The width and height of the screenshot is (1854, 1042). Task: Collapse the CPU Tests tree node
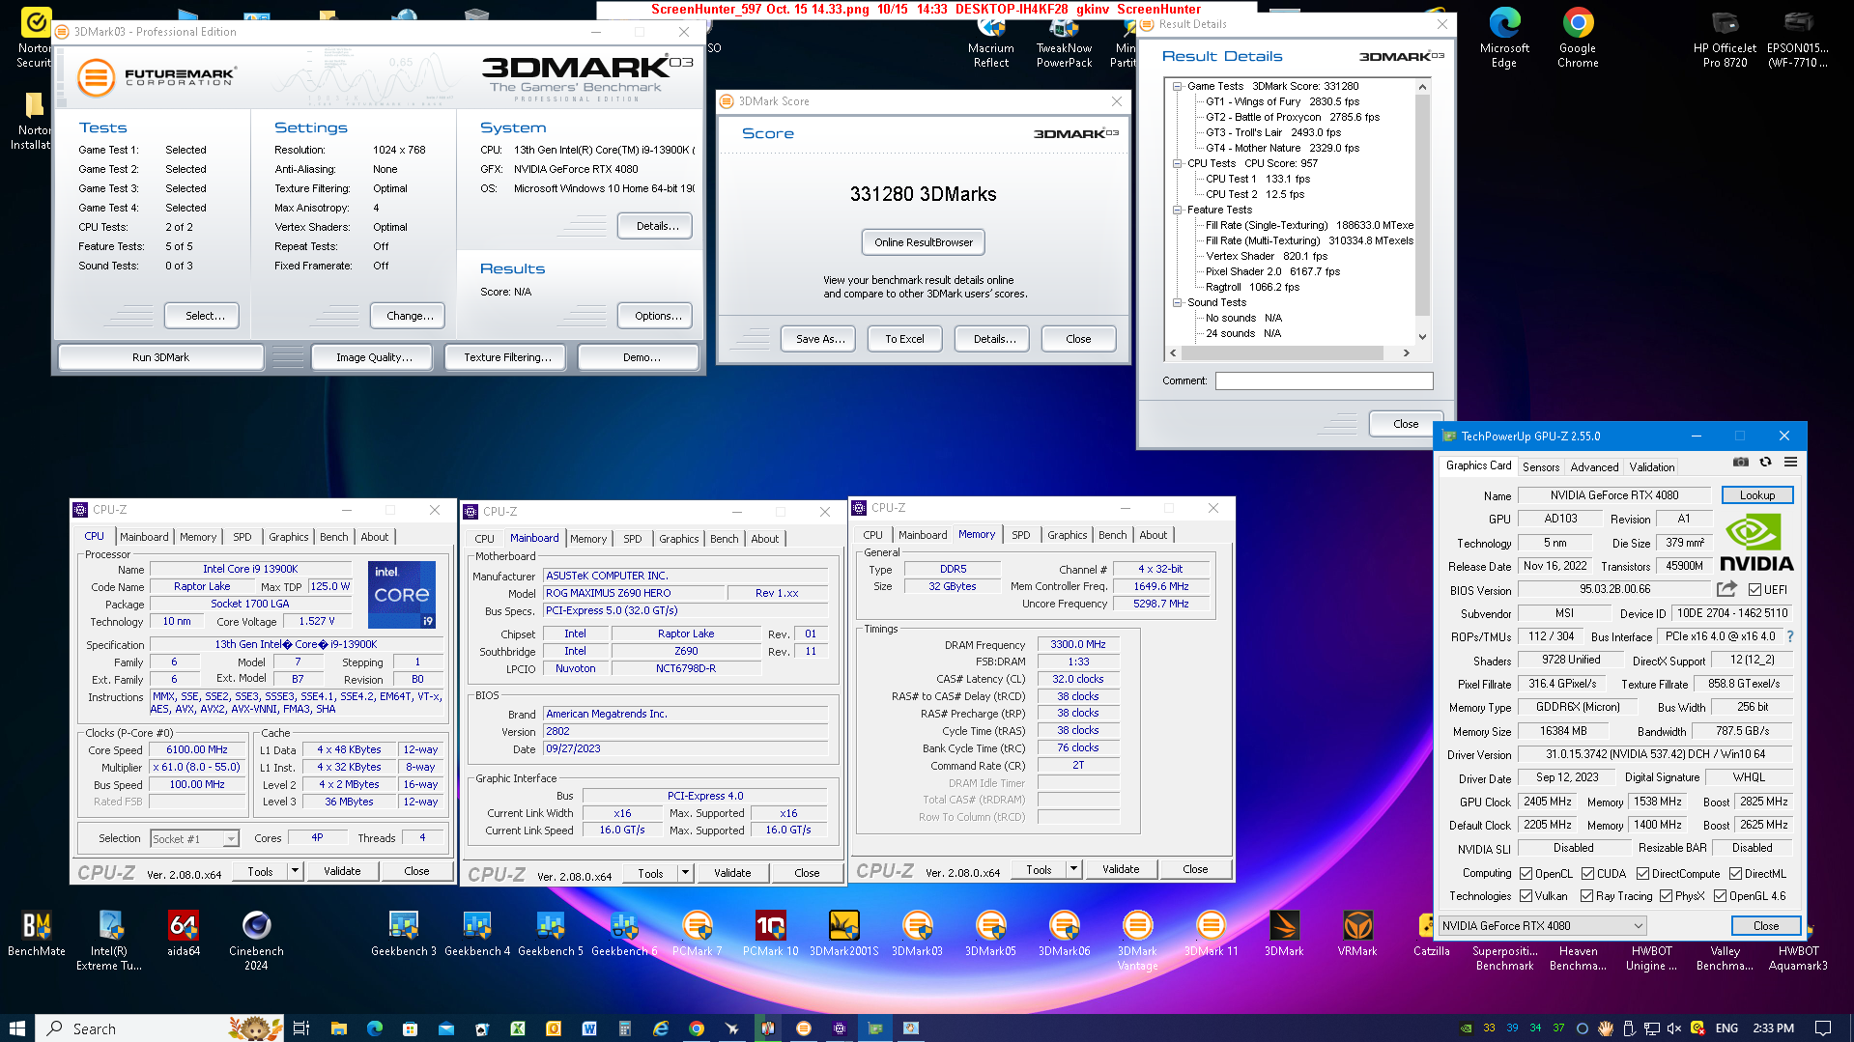point(1178,163)
